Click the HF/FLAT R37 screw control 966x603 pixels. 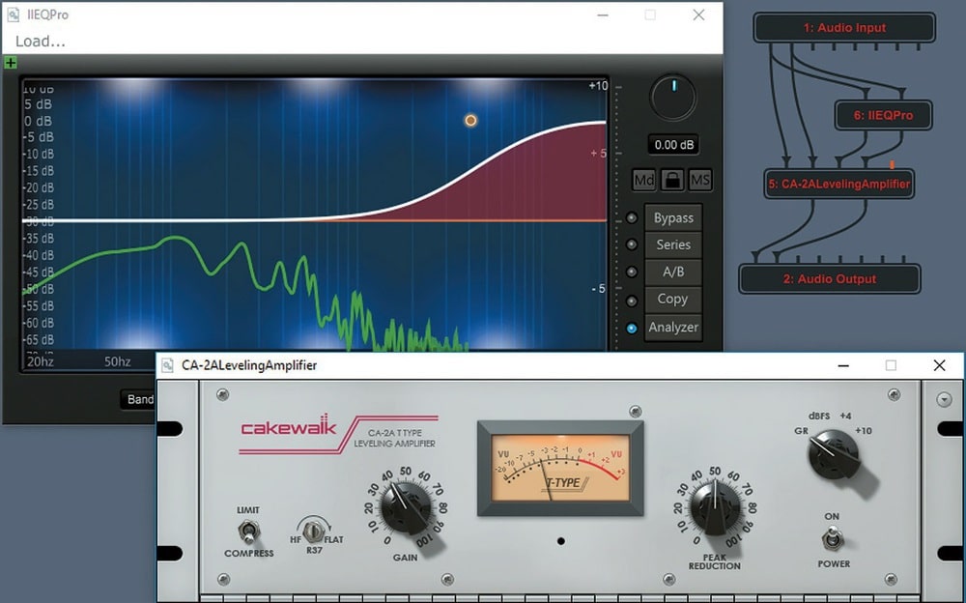314,531
